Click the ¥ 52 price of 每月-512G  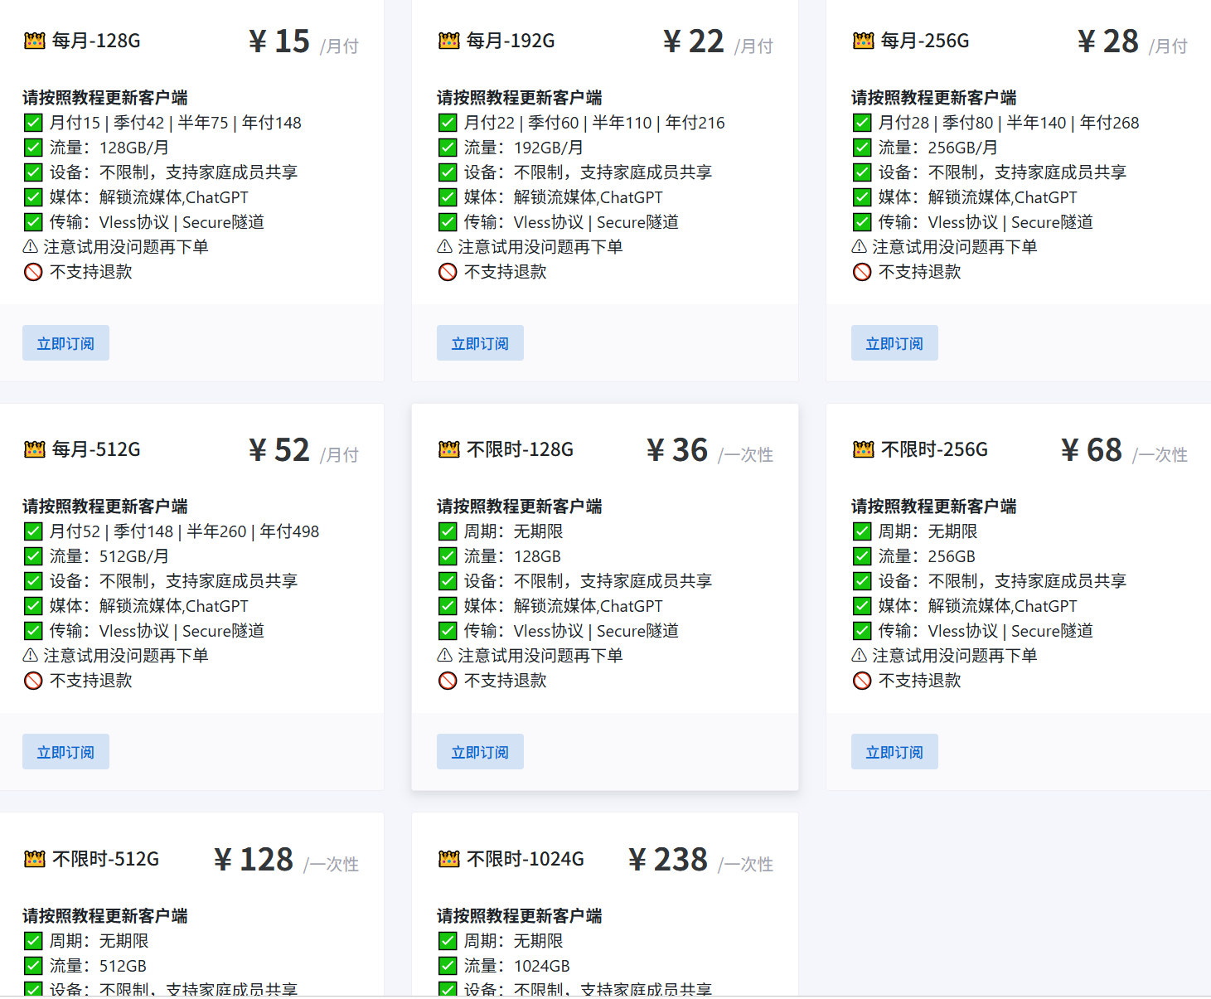(279, 450)
